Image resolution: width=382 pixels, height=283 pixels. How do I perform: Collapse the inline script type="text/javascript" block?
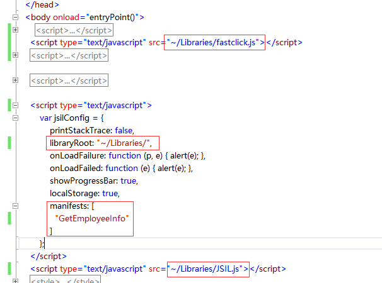[15, 106]
